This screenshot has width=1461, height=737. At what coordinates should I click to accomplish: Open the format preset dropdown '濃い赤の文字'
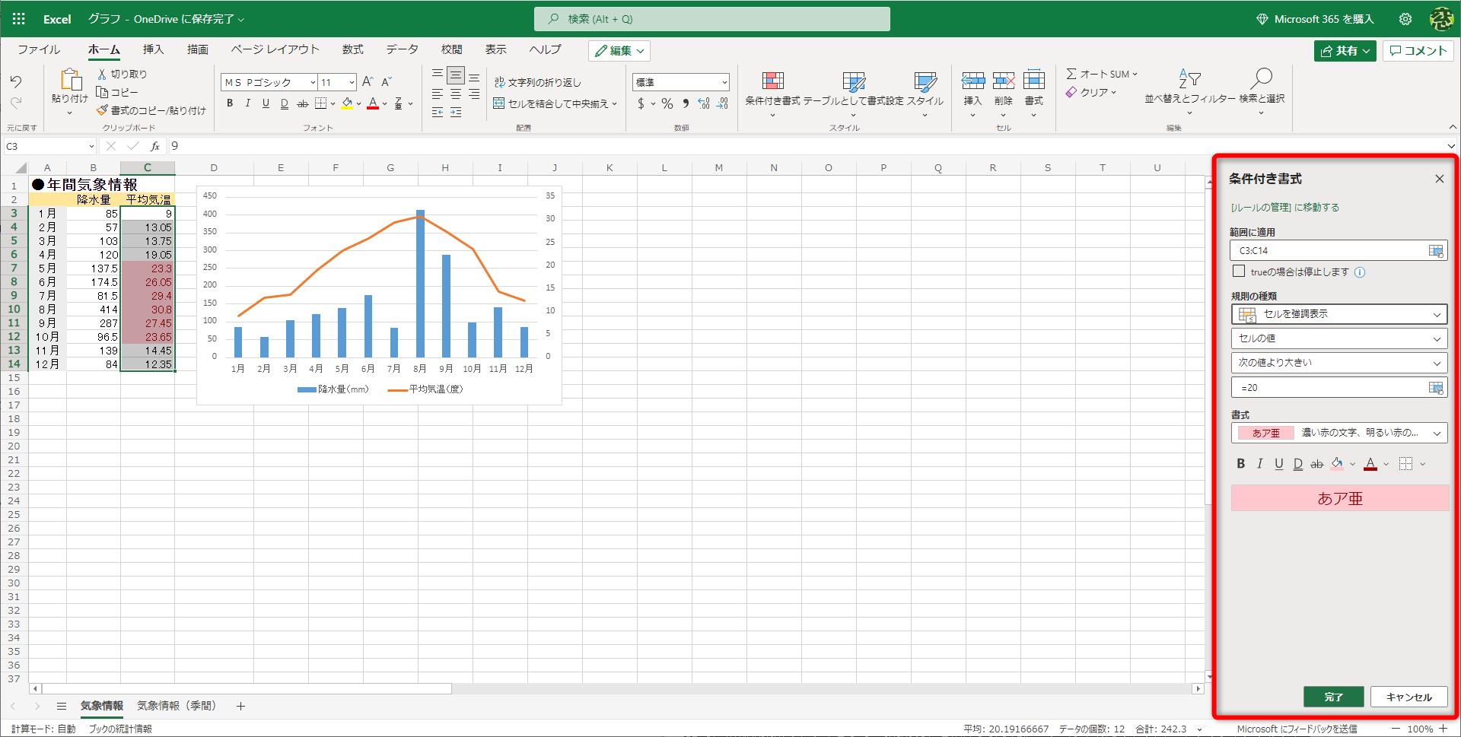click(x=1339, y=433)
